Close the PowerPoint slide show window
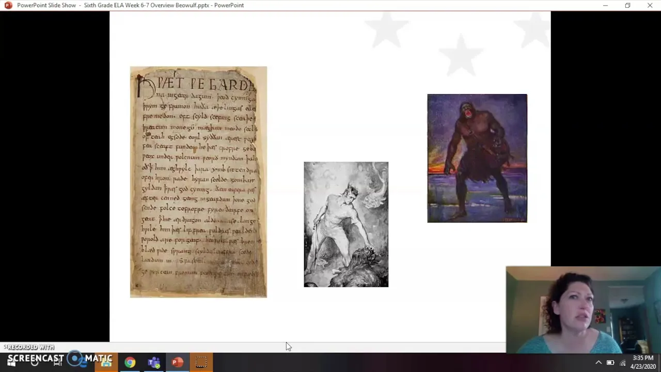 pyautogui.click(x=650, y=5)
